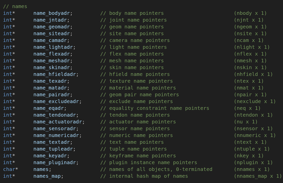Screen dimensions: 283x183
Task: Click the name_matadr variable
Action: click(50, 88)
